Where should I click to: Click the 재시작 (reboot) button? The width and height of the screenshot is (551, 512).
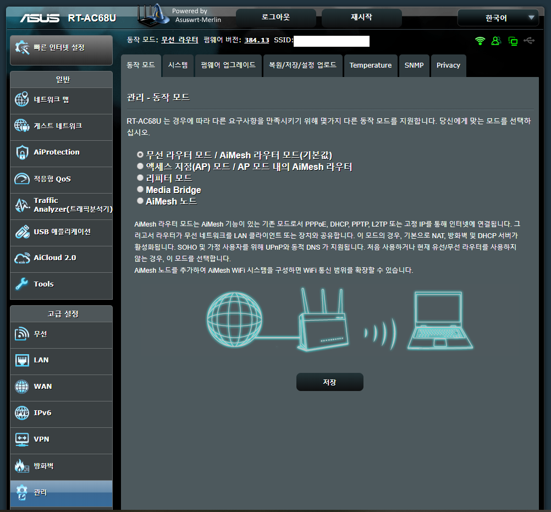point(362,18)
